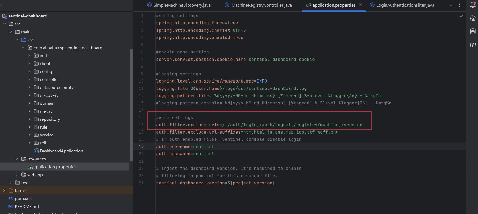Open the Maven tool window icon
Image resolution: width=478 pixels, height=214 pixels.
pos(473,44)
